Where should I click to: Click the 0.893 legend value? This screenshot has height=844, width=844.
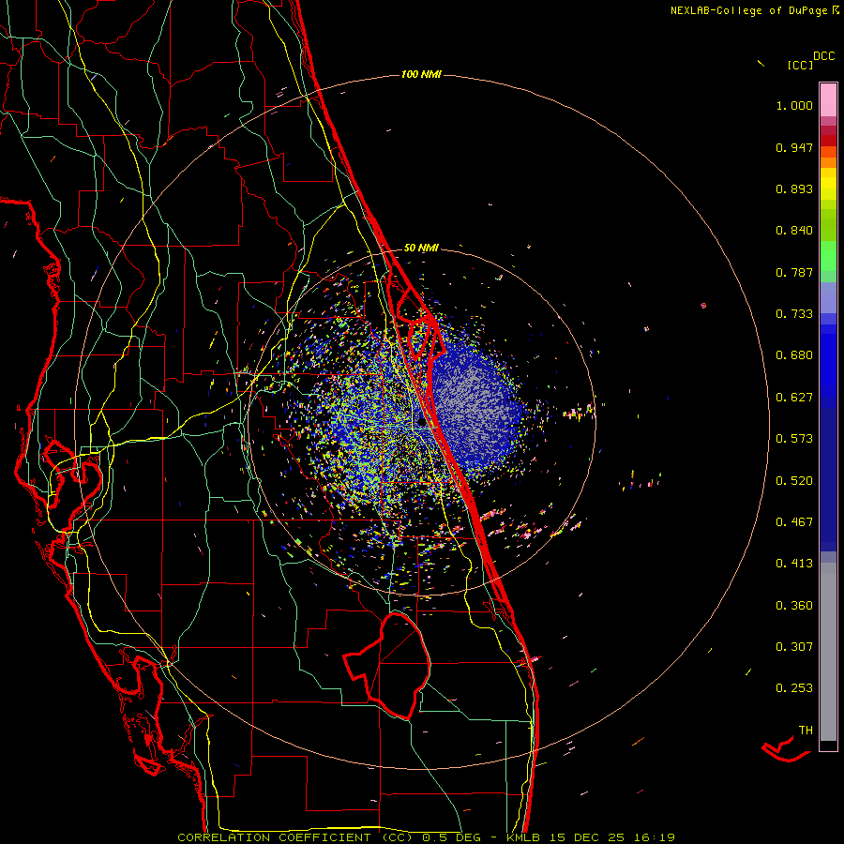click(794, 188)
